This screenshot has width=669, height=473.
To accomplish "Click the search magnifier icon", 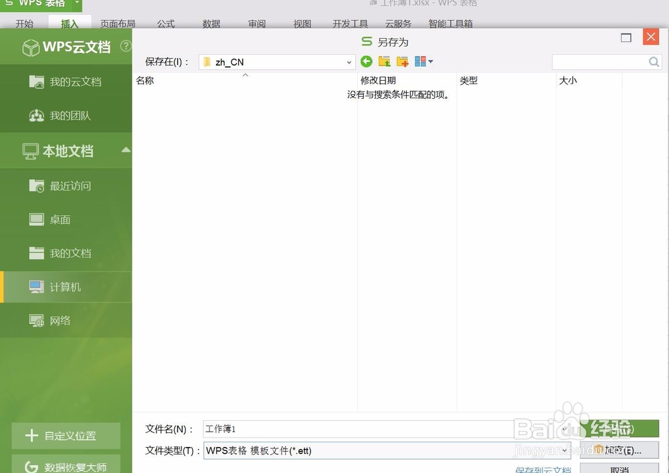I will [654, 61].
